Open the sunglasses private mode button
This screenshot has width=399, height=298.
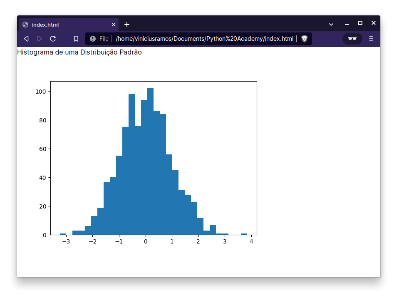click(352, 39)
